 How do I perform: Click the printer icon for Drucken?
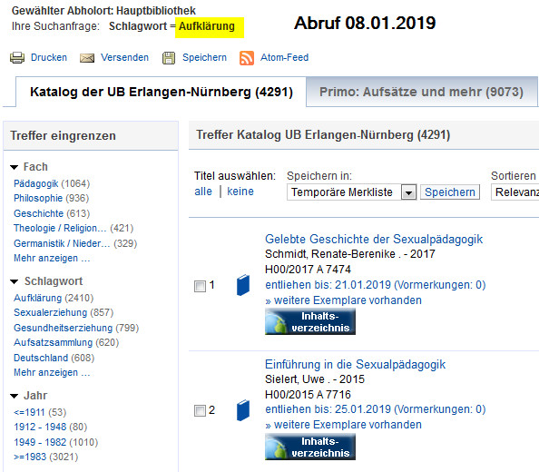[17, 58]
